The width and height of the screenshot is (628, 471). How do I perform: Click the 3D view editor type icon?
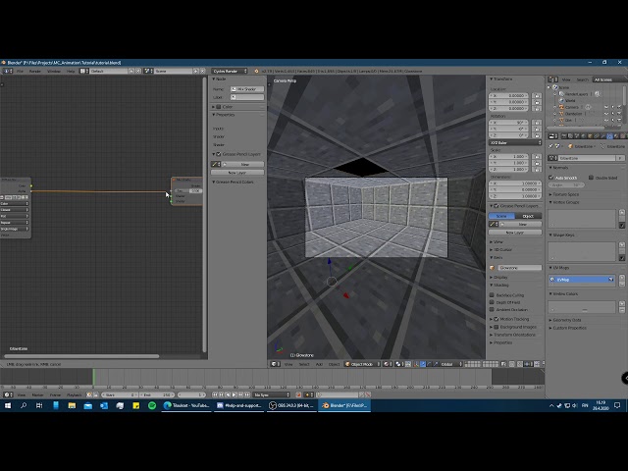pyautogui.click(x=275, y=364)
